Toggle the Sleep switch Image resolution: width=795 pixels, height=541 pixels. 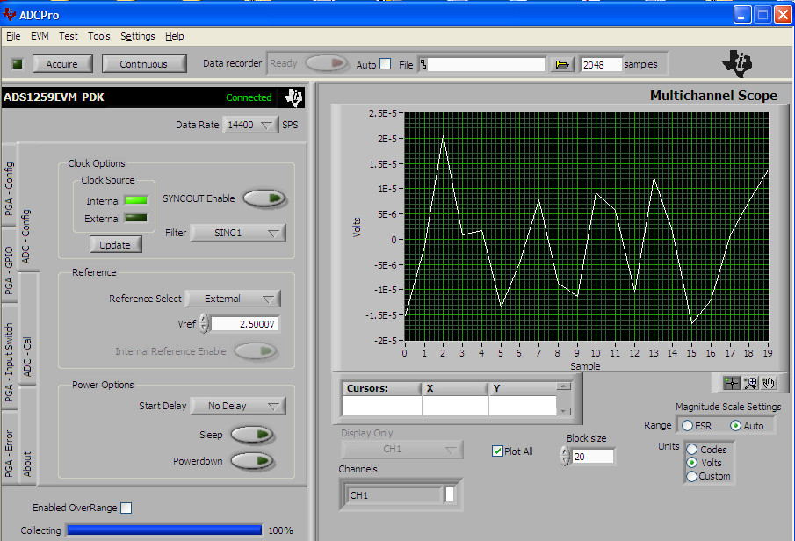coord(252,435)
